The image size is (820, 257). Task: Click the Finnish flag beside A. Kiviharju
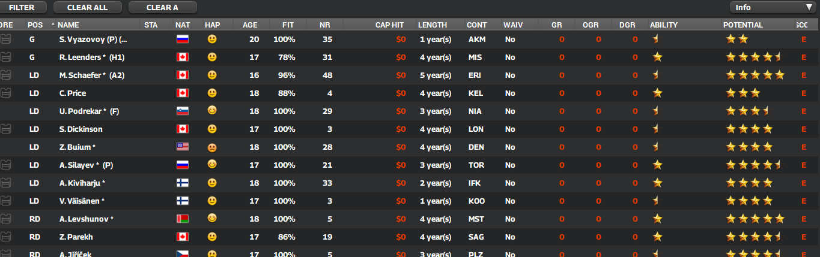click(x=183, y=183)
